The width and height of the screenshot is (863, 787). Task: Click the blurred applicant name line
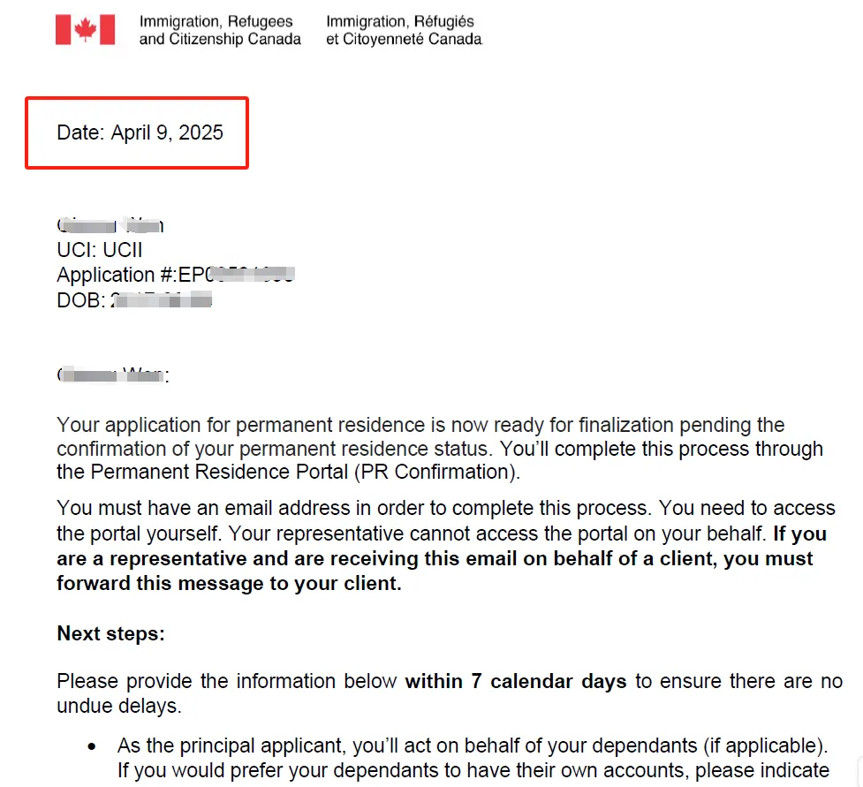pyautogui.click(x=110, y=224)
